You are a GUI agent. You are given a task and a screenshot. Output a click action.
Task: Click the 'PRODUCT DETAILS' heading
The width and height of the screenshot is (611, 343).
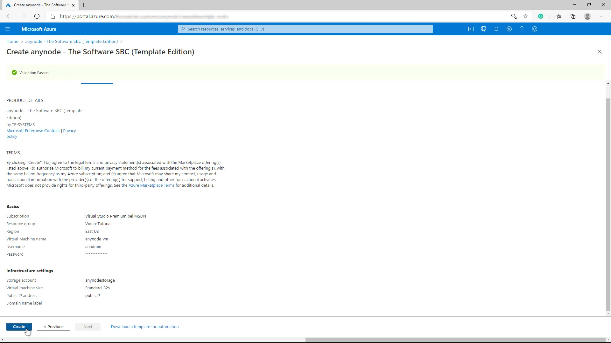[25, 100]
